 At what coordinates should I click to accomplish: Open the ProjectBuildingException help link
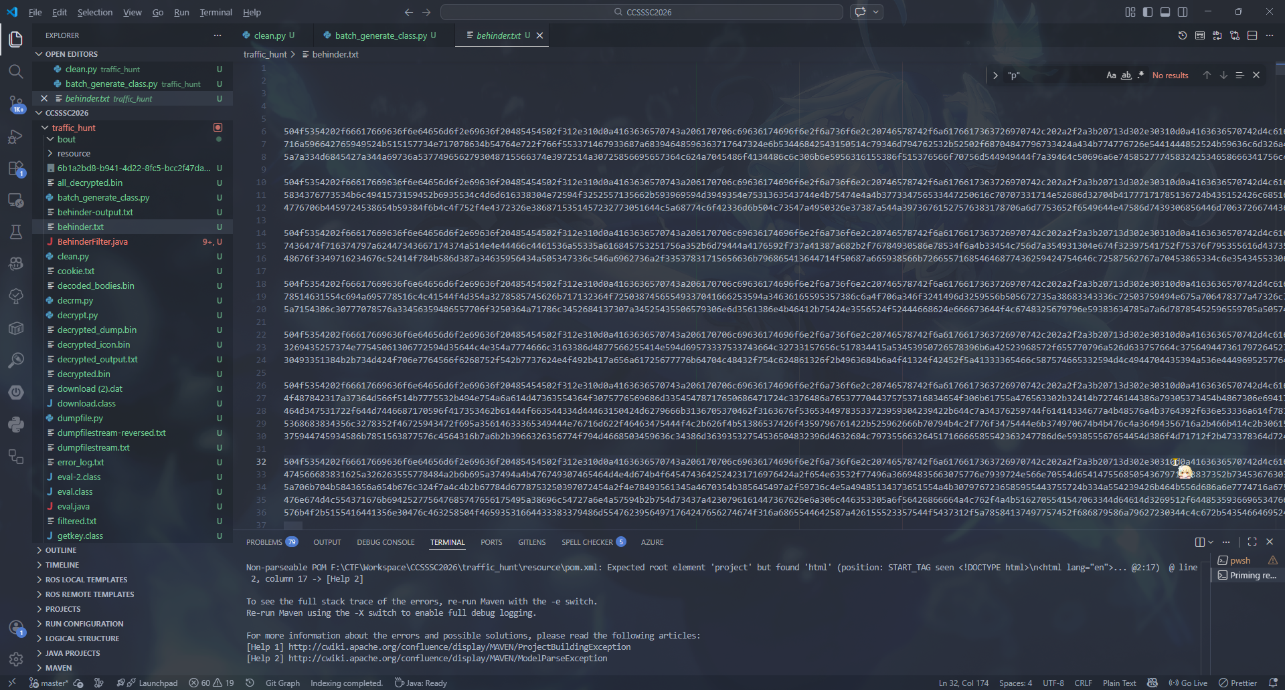tap(459, 647)
